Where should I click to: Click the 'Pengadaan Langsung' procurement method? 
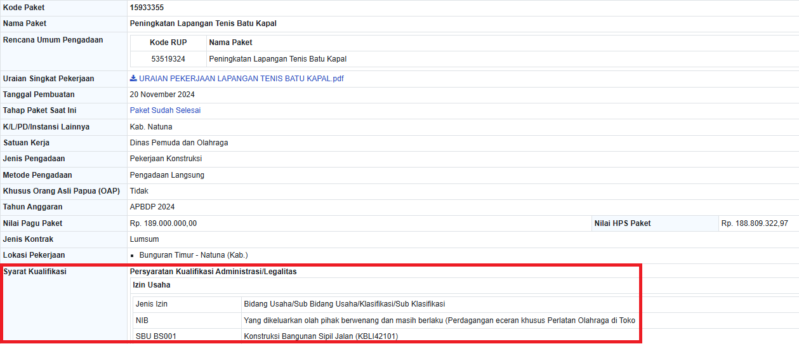pyautogui.click(x=167, y=175)
